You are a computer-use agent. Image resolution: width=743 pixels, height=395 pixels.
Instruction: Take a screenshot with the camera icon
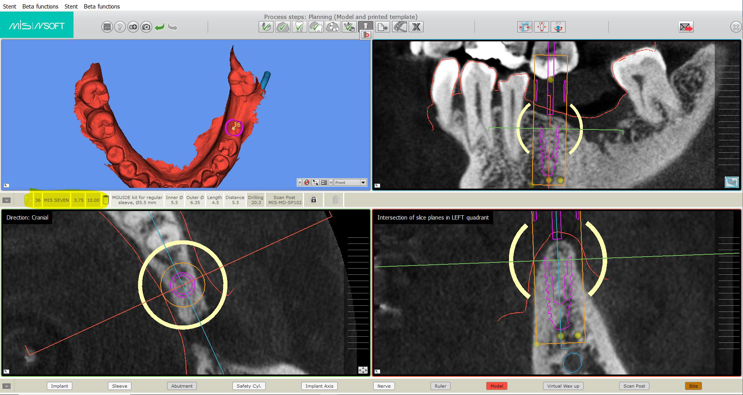click(x=146, y=27)
